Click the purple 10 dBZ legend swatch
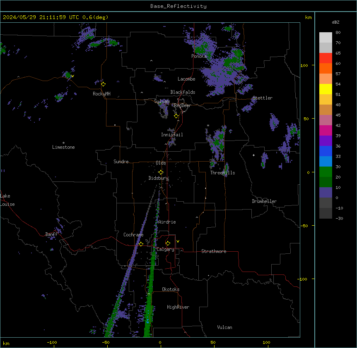The height and width of the screenshot is (348, 357). 326,193
